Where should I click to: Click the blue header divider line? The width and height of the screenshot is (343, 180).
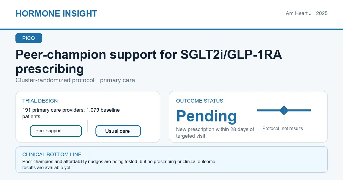click(171, 29)
